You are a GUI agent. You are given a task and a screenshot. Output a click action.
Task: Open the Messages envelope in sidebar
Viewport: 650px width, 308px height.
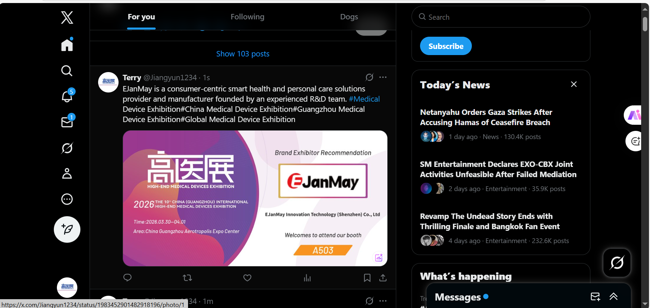[x=67, y=122]
